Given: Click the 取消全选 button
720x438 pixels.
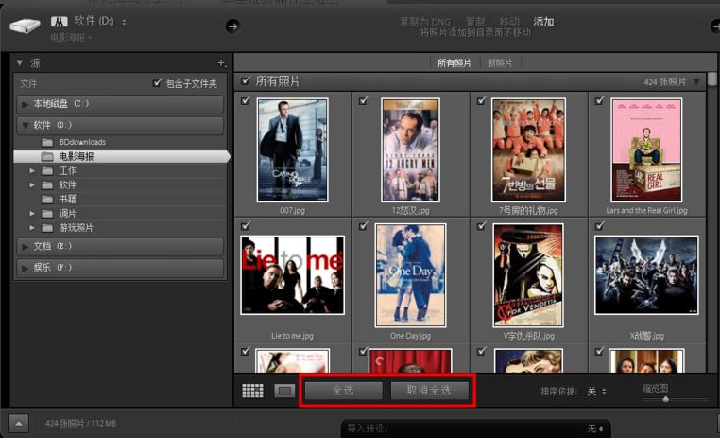Looking at the screenshot, I should [429, 391].
